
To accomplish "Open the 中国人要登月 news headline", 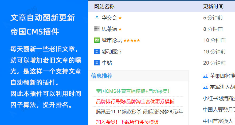I will click(x=219, y=110).
